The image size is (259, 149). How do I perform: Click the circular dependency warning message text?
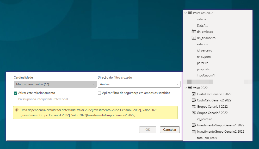89,113
